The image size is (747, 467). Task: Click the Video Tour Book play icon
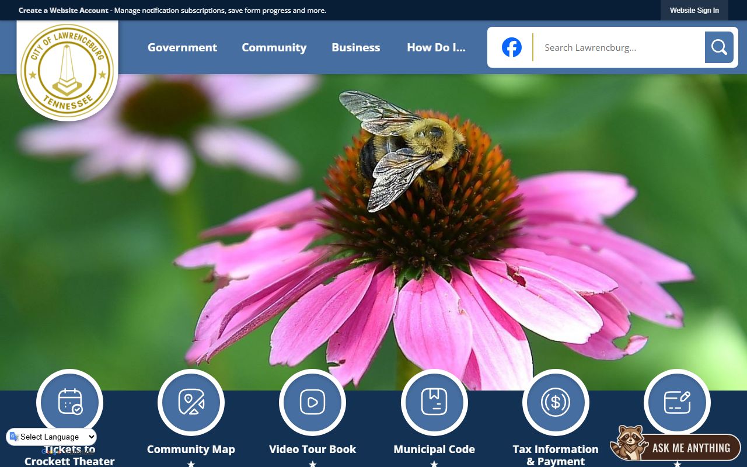(x=312, y=402)
